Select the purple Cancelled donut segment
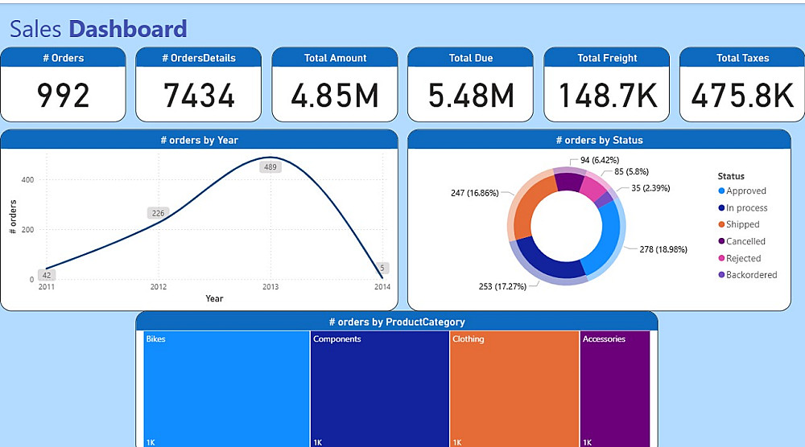This screenshot has width=805, height=447. tap(569, 182)
